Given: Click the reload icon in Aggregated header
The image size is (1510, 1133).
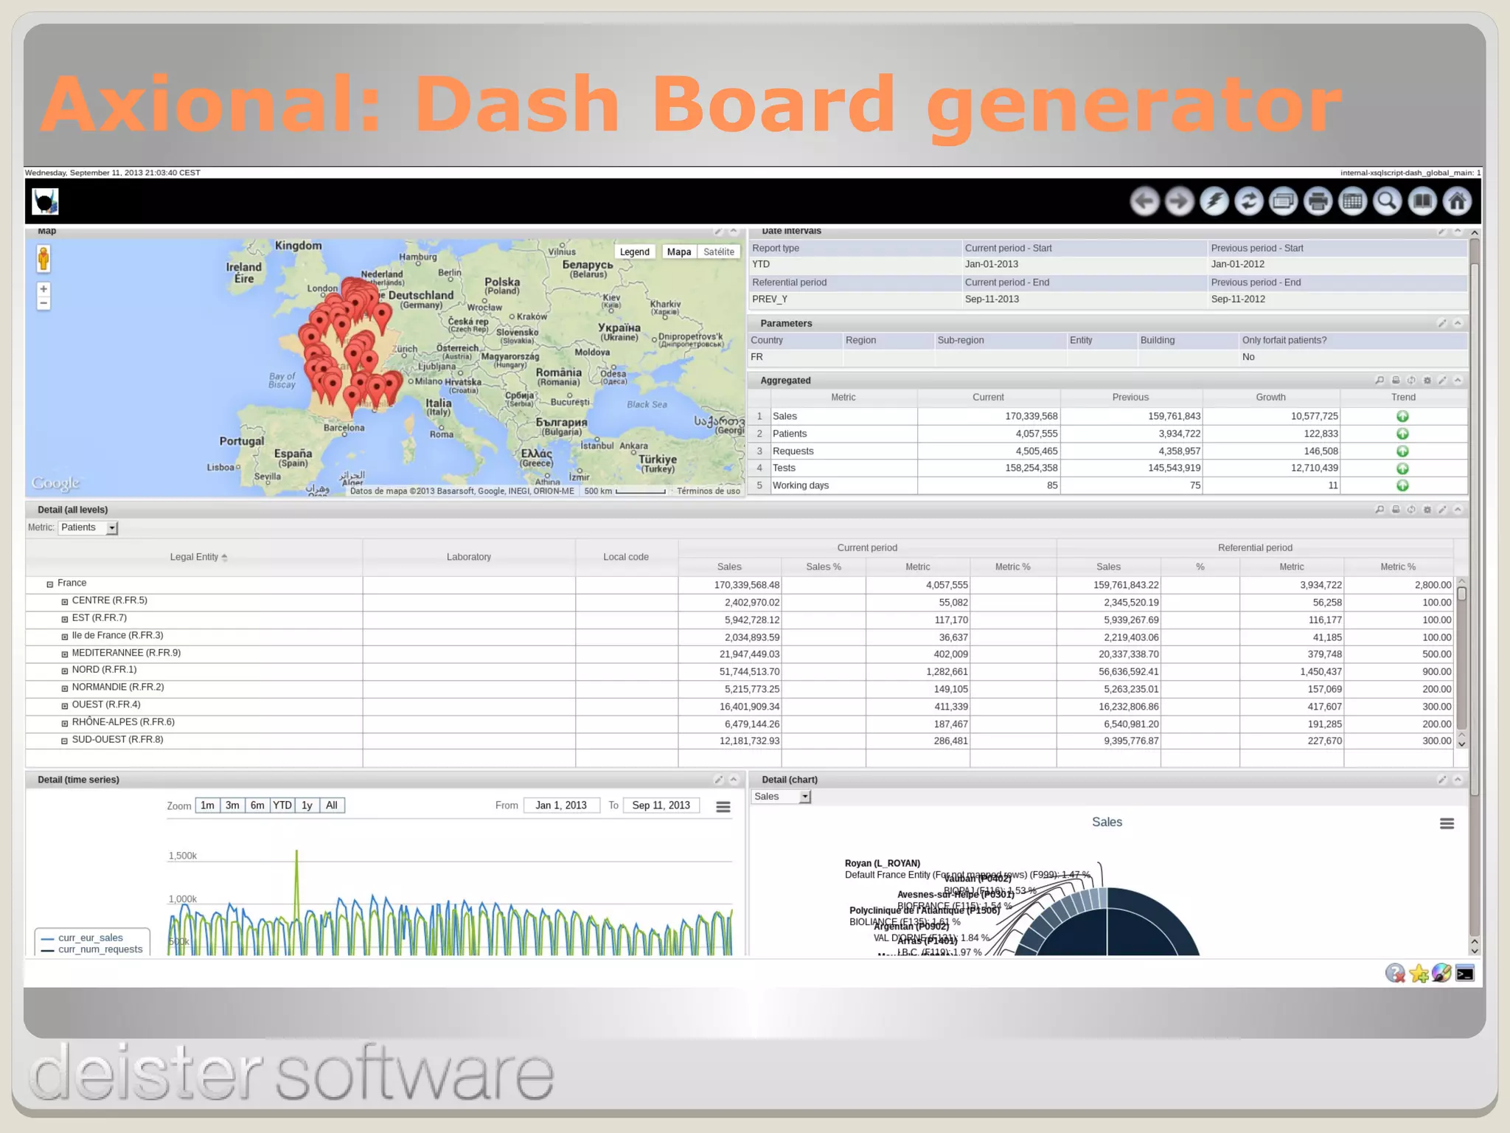Looking at the screenshot, I should (1411, 381).
